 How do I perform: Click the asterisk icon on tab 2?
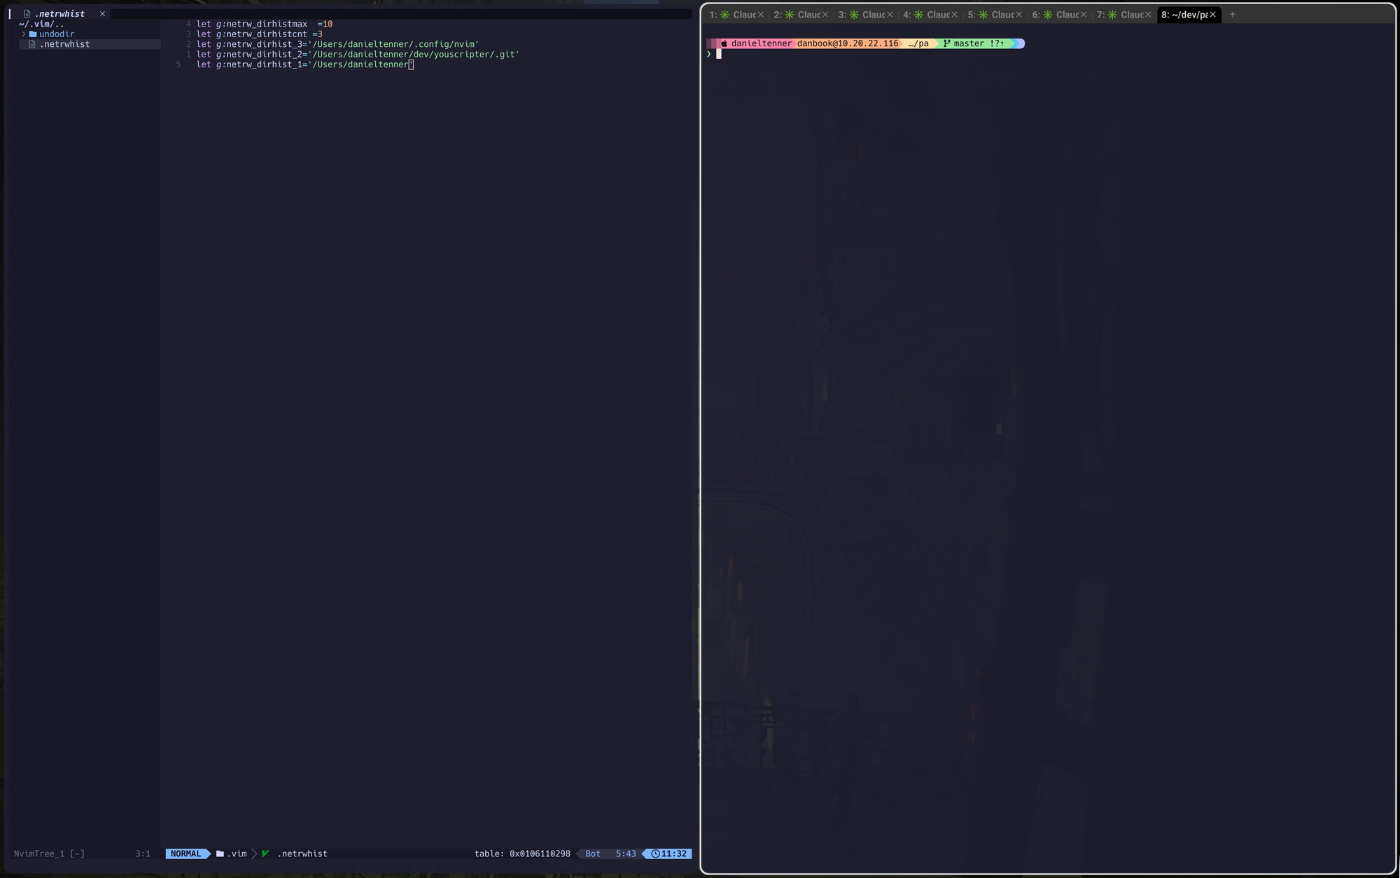point(790,15)
